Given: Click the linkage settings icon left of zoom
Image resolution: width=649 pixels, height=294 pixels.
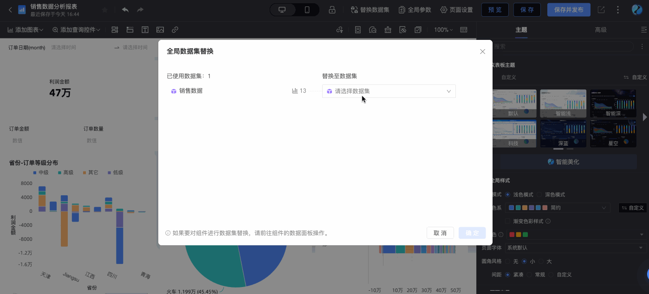Looking at the screenshot, I should click(x=340, y=30).
